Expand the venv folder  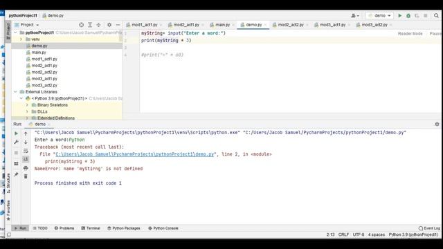tap(21, 39)
